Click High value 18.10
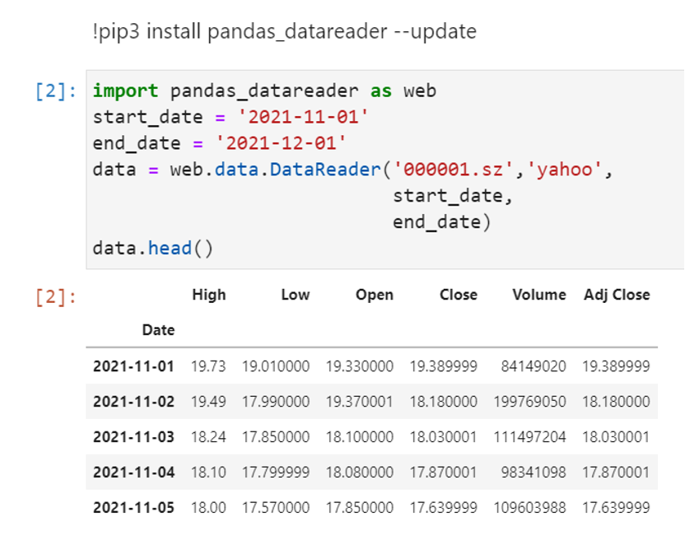The height and width of the screenshot is (545, 685). pos(208,472)
